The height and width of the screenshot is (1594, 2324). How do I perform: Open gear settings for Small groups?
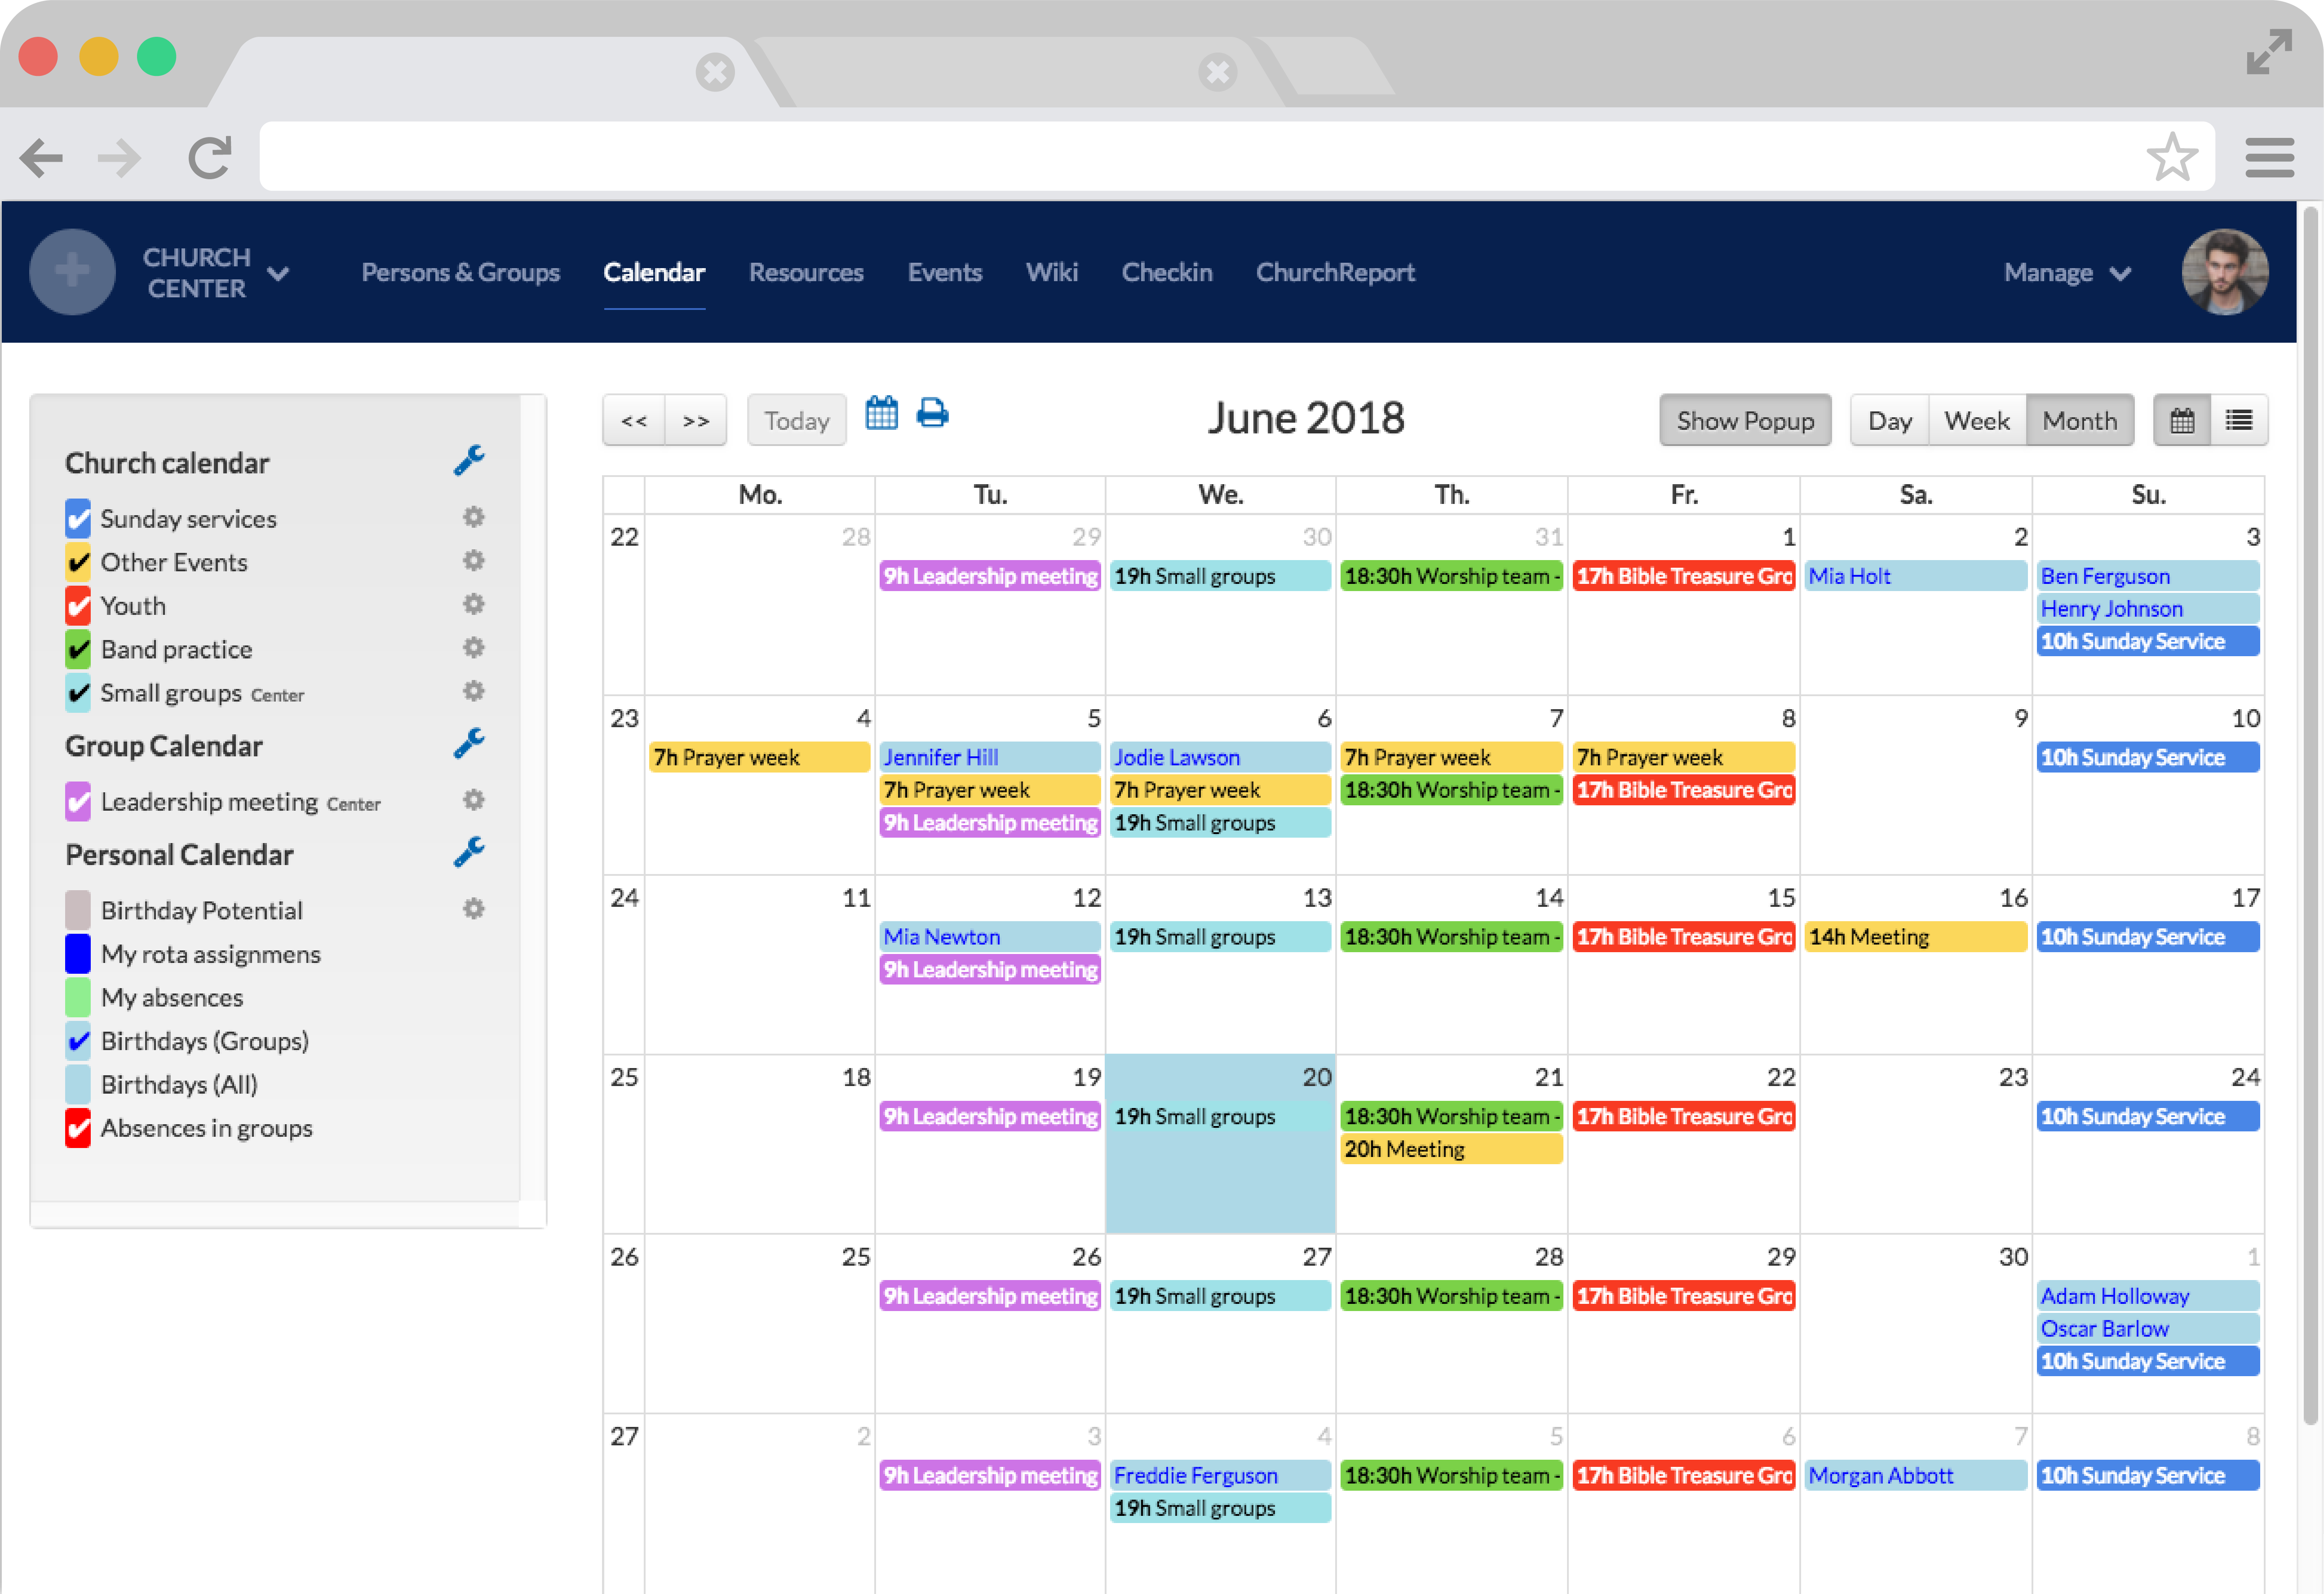point(473,691)
